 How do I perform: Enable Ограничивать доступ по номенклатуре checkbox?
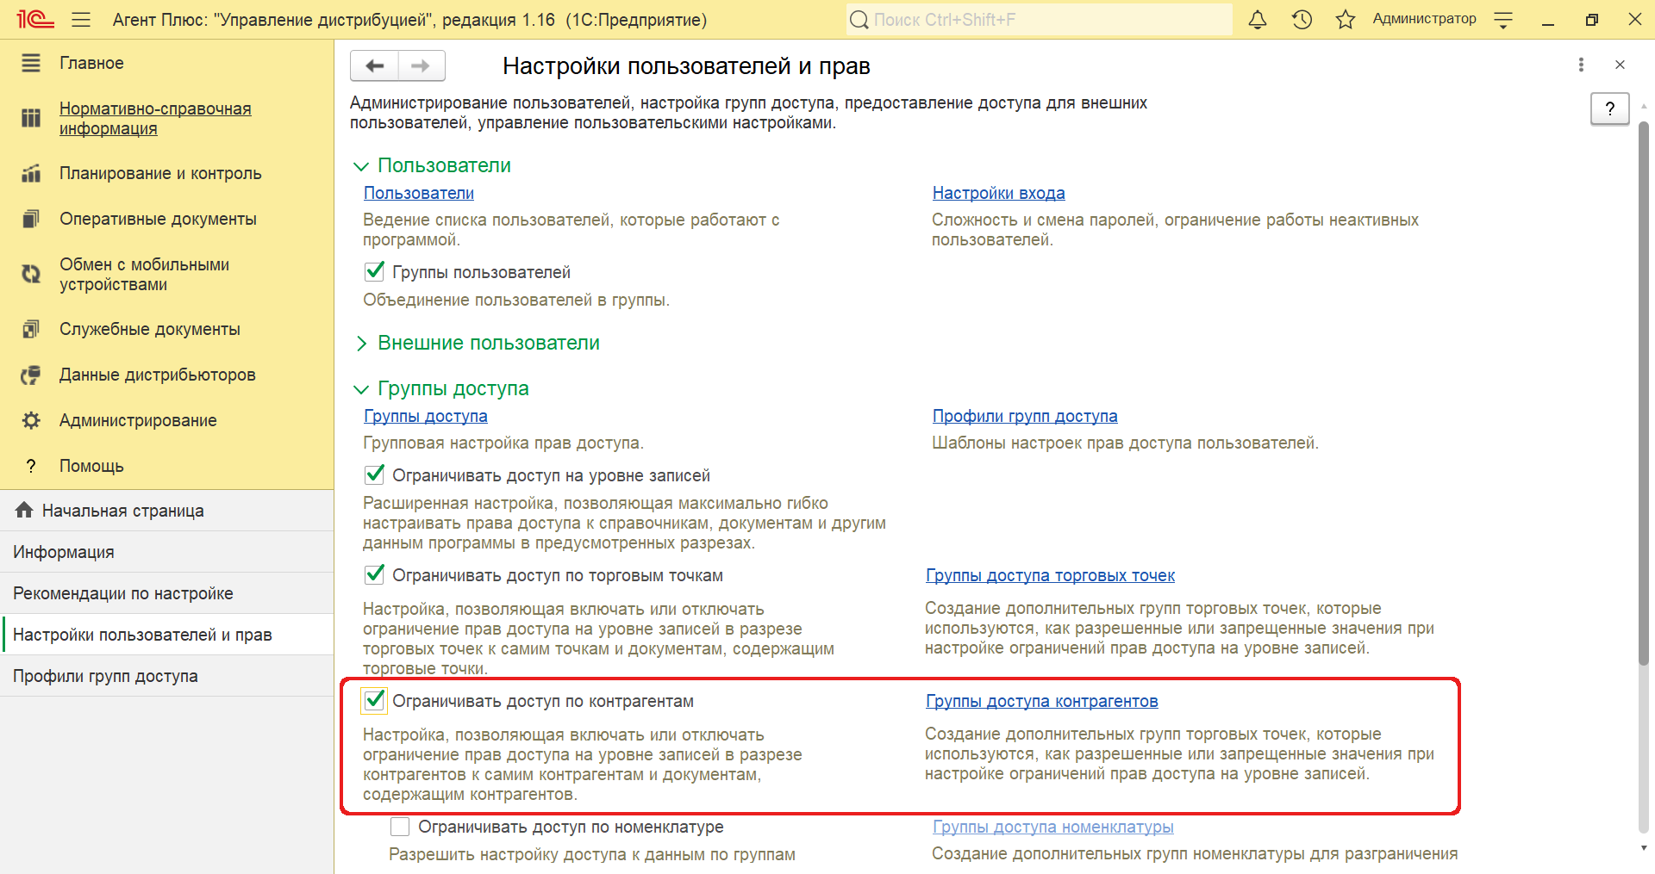[400, 827]
